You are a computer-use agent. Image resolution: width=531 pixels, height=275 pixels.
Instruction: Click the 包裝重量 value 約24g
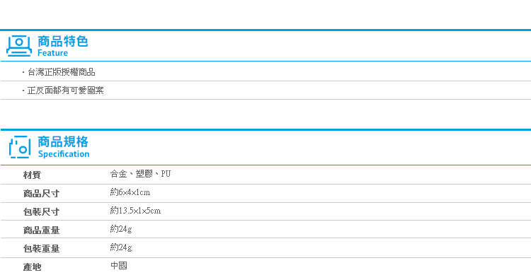coord(121,247)
